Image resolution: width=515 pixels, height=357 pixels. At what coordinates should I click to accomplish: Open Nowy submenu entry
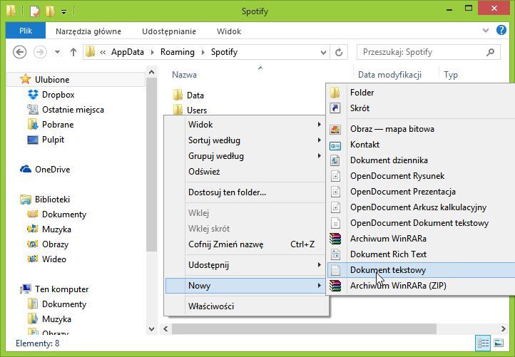245,286
